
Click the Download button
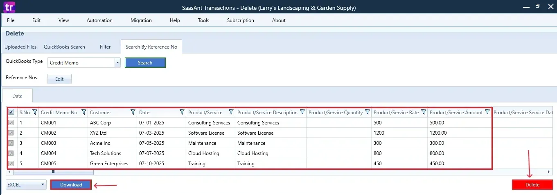tap(71, 185)
